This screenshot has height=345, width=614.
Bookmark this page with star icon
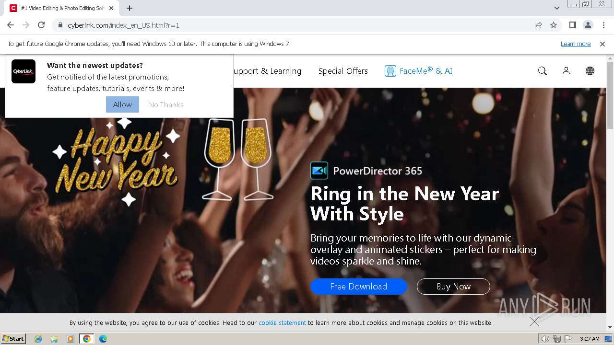[x=554, y=25]
